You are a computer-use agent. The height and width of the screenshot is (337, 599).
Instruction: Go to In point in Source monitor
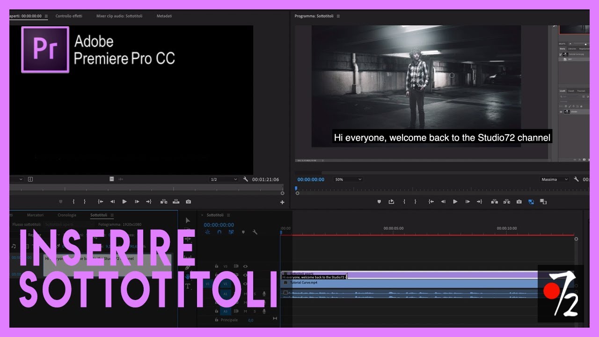[100, 202]
